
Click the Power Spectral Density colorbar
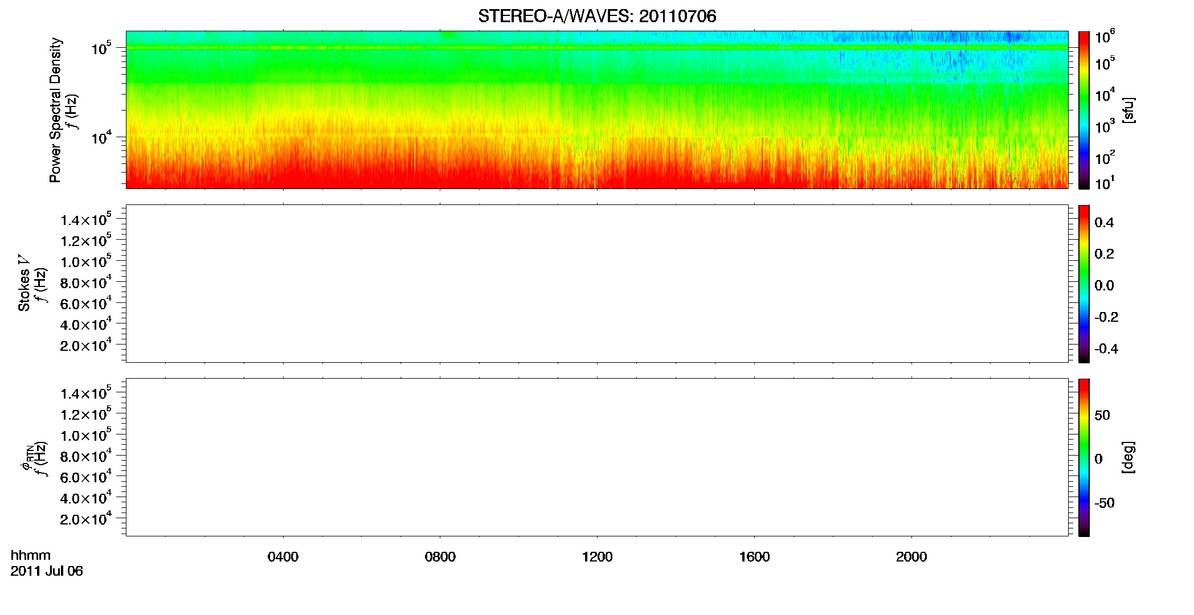(1084, 110)
